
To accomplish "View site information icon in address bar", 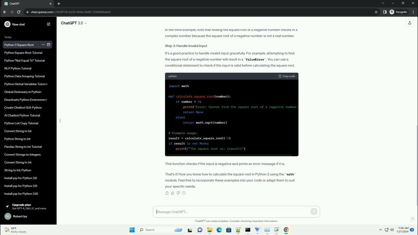I will (27, 12).
